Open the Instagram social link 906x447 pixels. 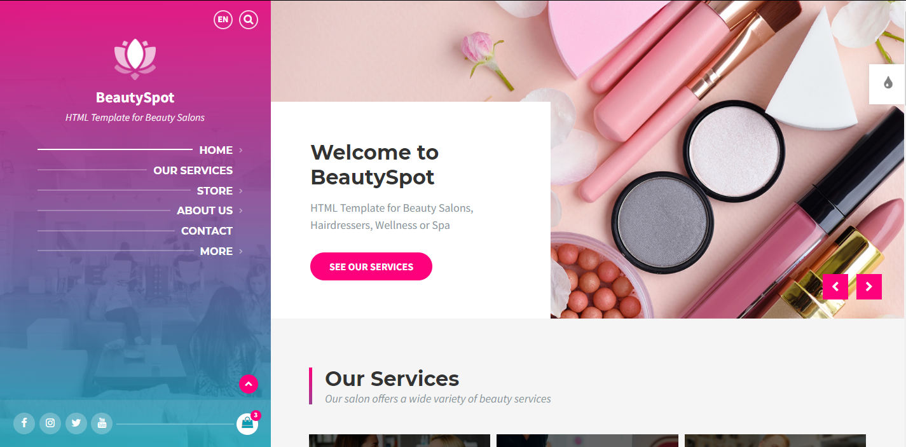50,423
